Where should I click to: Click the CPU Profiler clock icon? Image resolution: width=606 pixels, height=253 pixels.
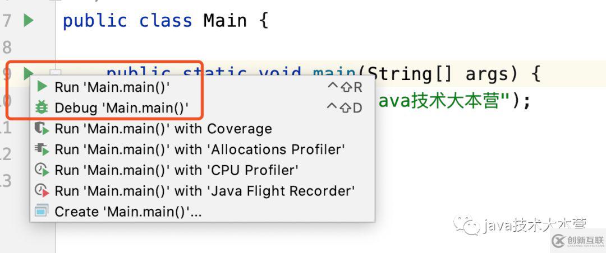click(x=42, y=170)
